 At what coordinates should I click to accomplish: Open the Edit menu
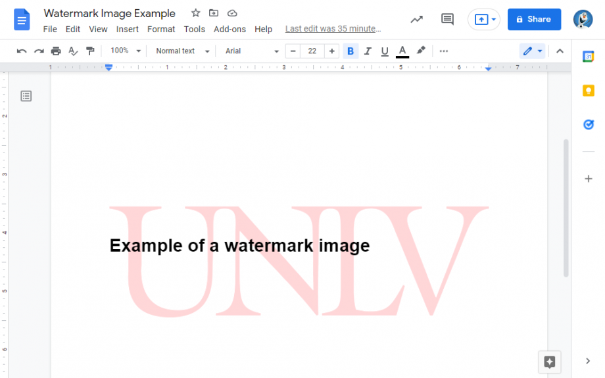click(x=72, y=30)
